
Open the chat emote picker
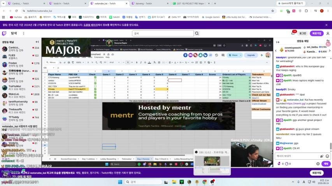(x=327, y=156)
